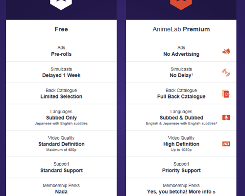Click the Delayed 1 Week text
The image size is (245, 196).
point(61,75)
